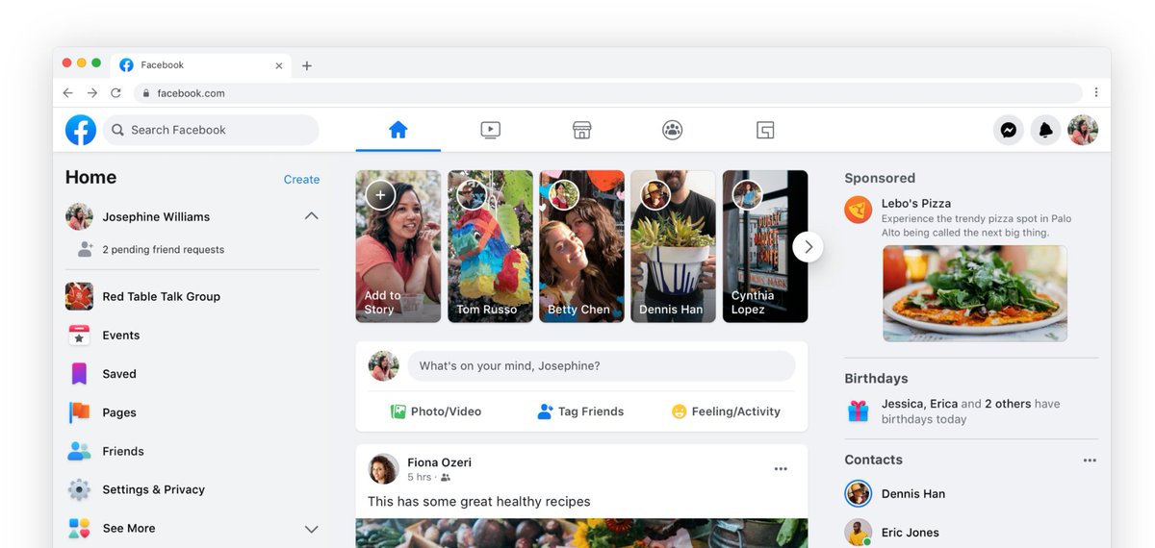The height and width of the screenshot is (548, 1155).
Task: Open the Saved bookmark icon
Action: pyautogui.click(x=79, y=373)
